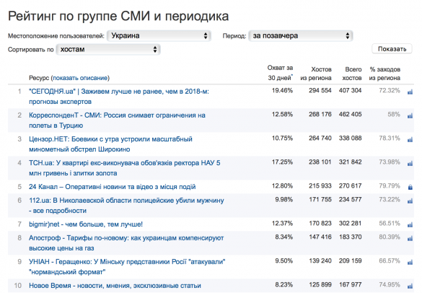
Task: Open the СЕГОДНЯ.ua resource link
Action: tap(119, 97)
